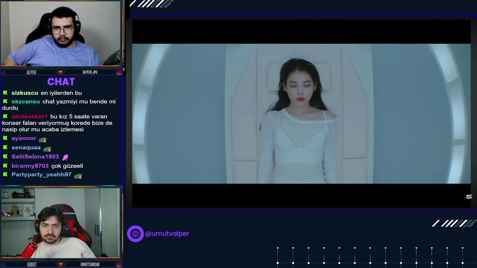Screen dimensions: 477x268
Task: Click the UMUT name label
Action: (32, 265)
